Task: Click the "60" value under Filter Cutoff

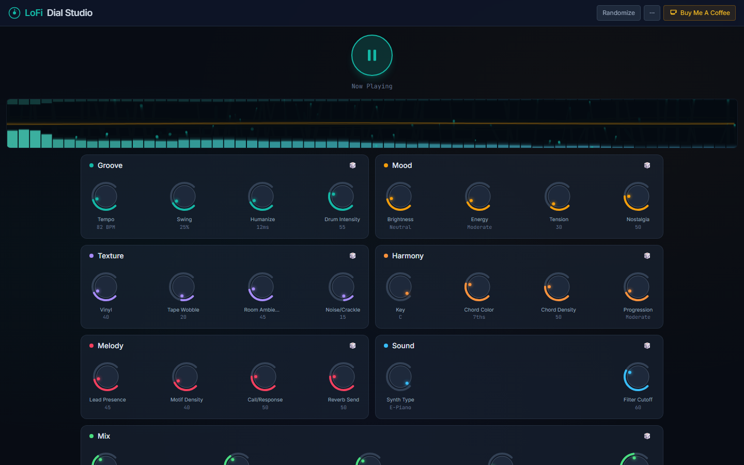Action: [x=638, y=408]
